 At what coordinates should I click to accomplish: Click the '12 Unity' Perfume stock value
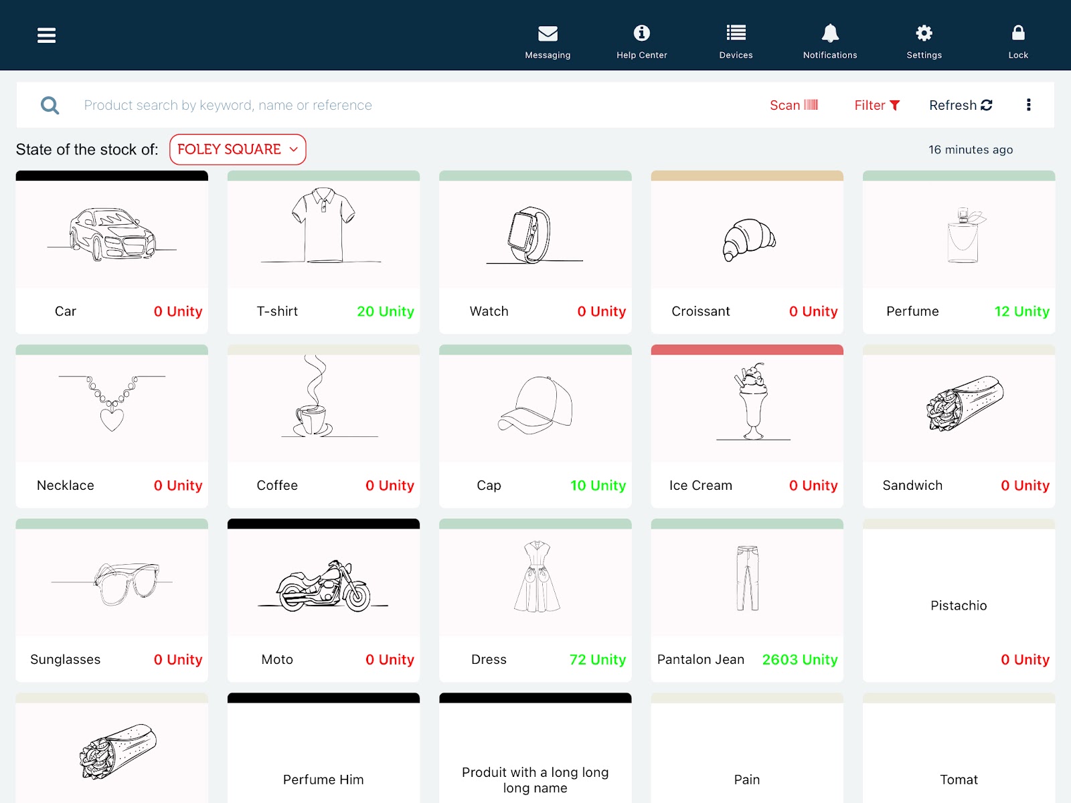tap(1021, 311)
